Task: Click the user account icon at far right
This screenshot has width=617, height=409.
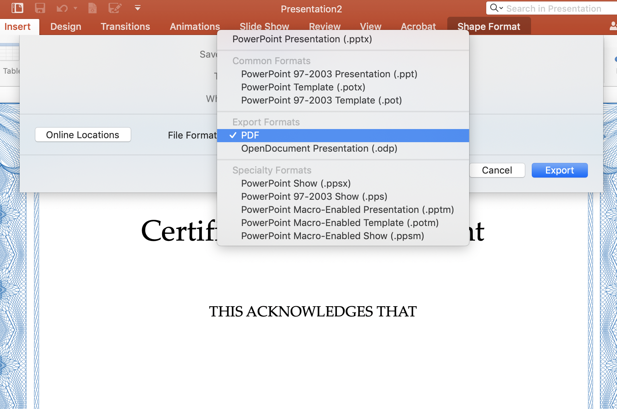Action: tap(613, 26)
